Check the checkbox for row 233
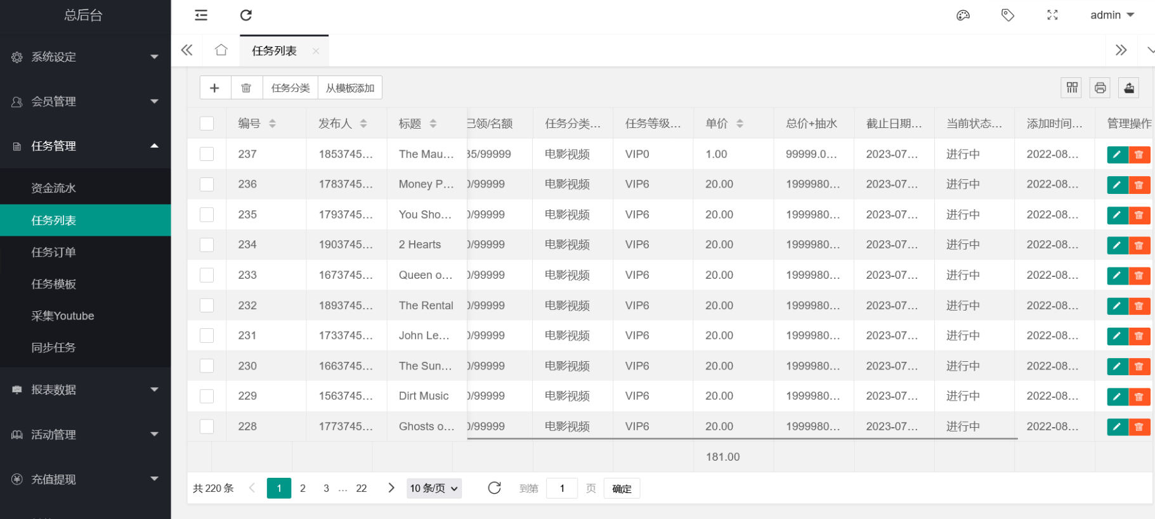 [x=207, y=275]
